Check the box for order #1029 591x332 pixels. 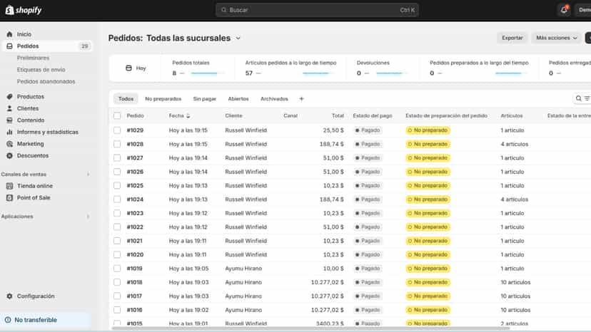tap(117, 130)
